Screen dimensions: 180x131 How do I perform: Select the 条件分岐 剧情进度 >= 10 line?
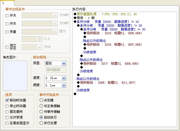[106, 22]
